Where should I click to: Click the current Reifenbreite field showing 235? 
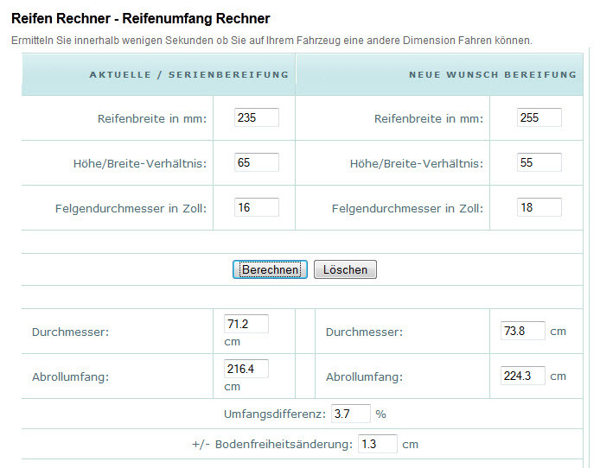pos(256,117)
